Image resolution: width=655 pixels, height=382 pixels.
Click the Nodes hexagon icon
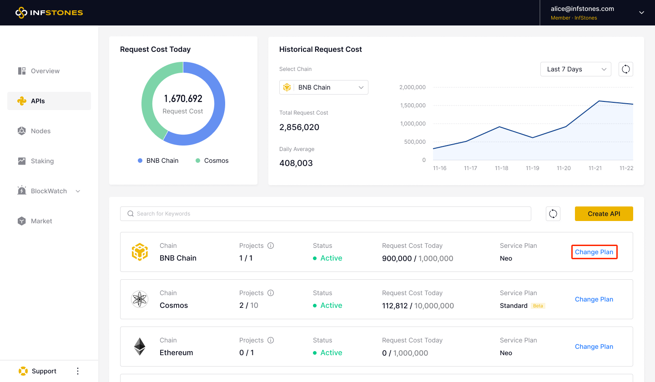point(22,131)
